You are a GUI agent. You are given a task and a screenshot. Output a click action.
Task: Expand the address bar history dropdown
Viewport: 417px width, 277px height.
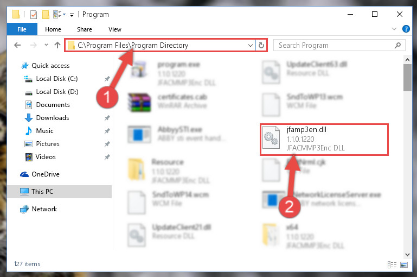(250, 45)
